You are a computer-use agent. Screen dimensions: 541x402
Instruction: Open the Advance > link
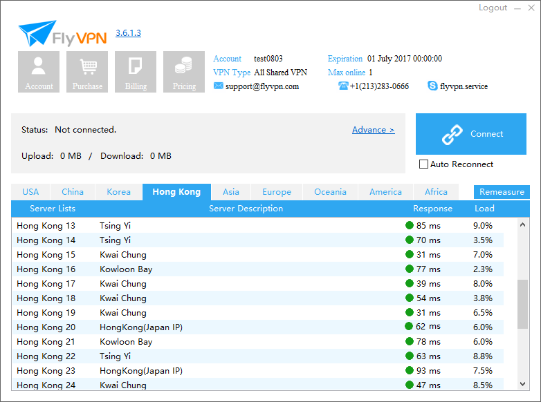(x=374, y=130)
